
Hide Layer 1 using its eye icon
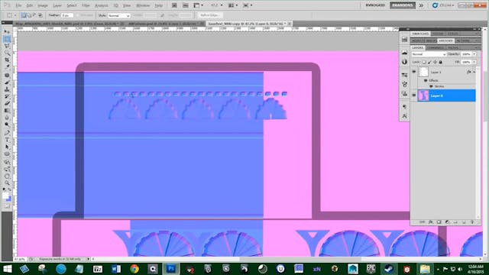[x=414, y=72]
